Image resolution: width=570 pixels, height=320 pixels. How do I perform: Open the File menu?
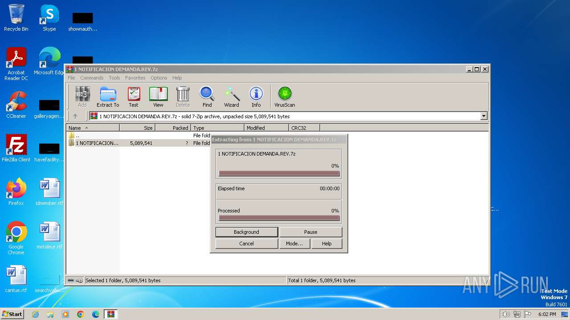pos(71,78)
